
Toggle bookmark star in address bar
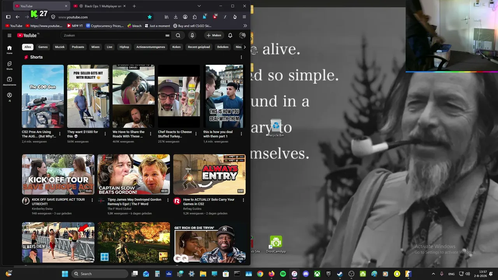click(149, 17)
